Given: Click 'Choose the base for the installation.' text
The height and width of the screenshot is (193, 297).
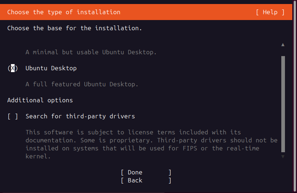Looking at the screenshot, I should click(x=75, y=28).
